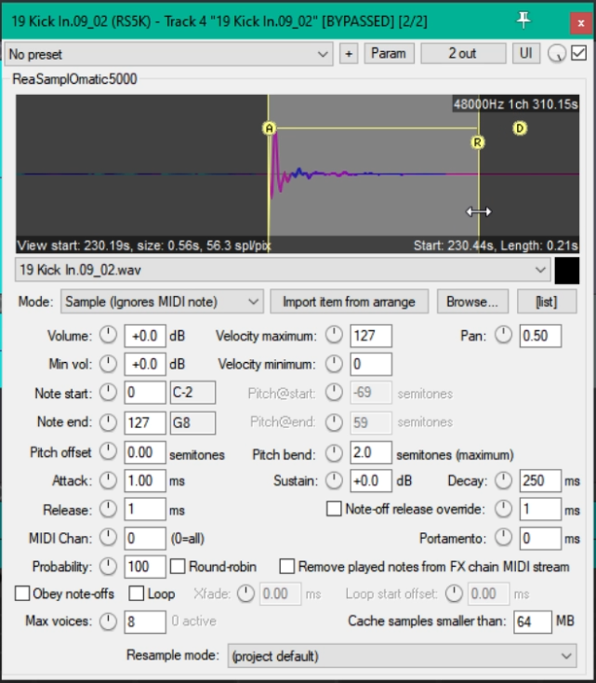Click the Sustain dB input field

point(371,481)
